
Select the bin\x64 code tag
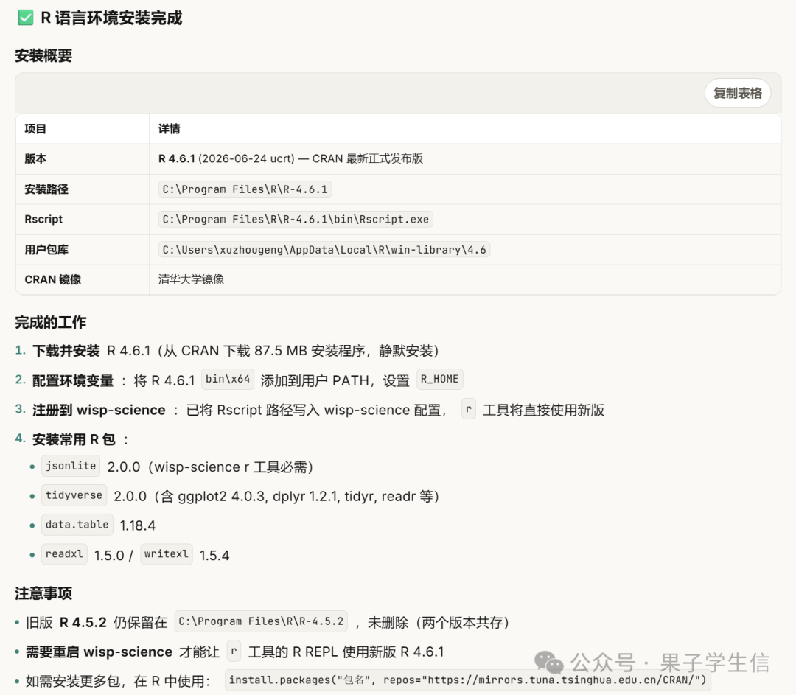228,380
